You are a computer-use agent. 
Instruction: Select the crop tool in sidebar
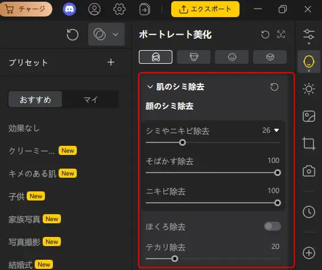click(309, 144)
